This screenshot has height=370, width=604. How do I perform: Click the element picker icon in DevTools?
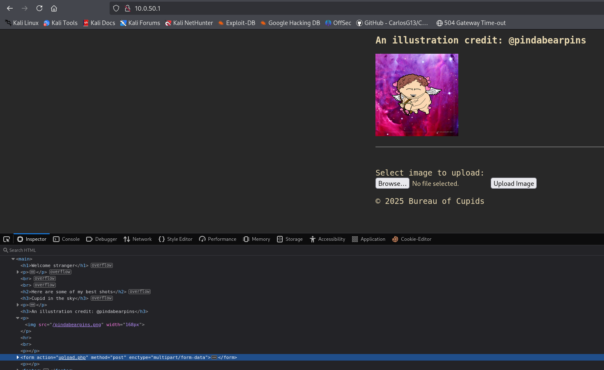[7, 239]
